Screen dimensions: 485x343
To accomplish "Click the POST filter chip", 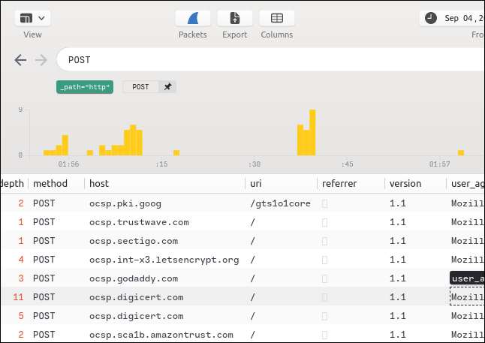I will pyautogui.click(x=140, y=87).
